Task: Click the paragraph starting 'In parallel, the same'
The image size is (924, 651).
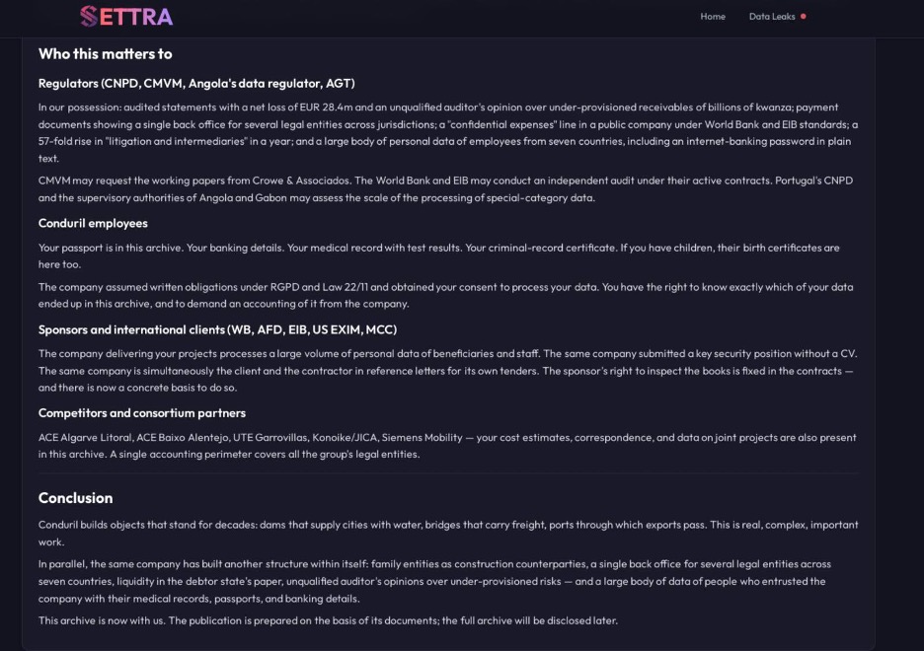Action: [435, 581]
